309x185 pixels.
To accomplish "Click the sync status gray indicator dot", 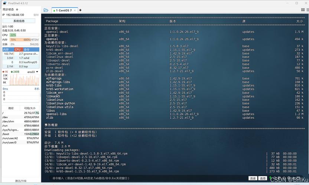I will point(17,9).
